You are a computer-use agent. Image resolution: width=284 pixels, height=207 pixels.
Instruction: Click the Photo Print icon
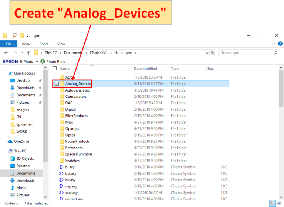pos(43,62)
